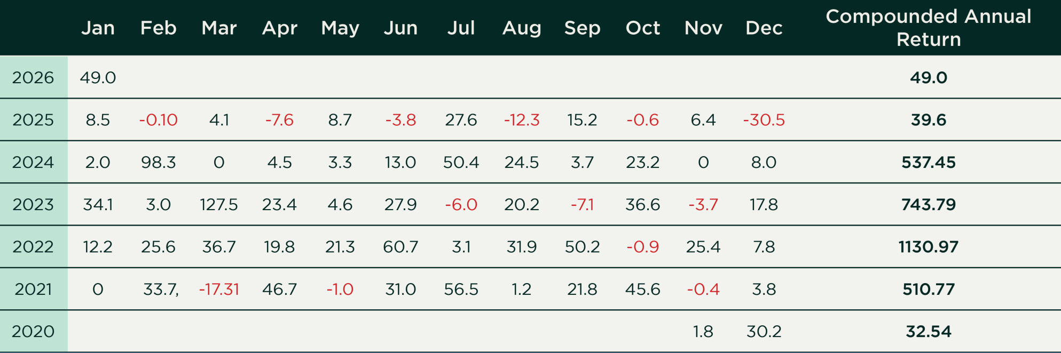Viewport: 1061px width, 353px height.
Task: Click the 2021 March value -17.31
Action: (219, 289)
